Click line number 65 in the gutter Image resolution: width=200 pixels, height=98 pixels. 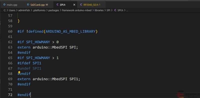10,58
